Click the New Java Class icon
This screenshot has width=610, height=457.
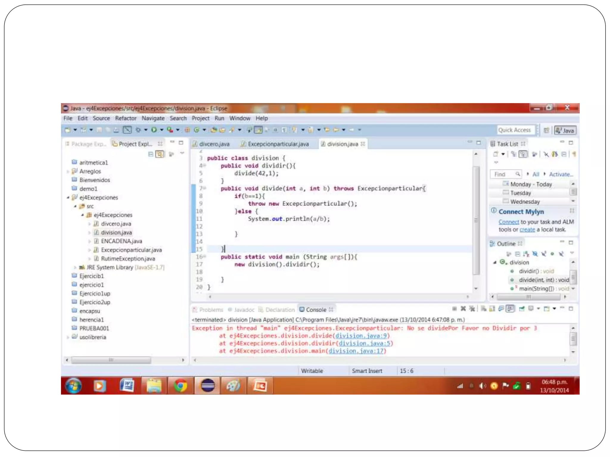pyautogui.click(x=196, y=130)
